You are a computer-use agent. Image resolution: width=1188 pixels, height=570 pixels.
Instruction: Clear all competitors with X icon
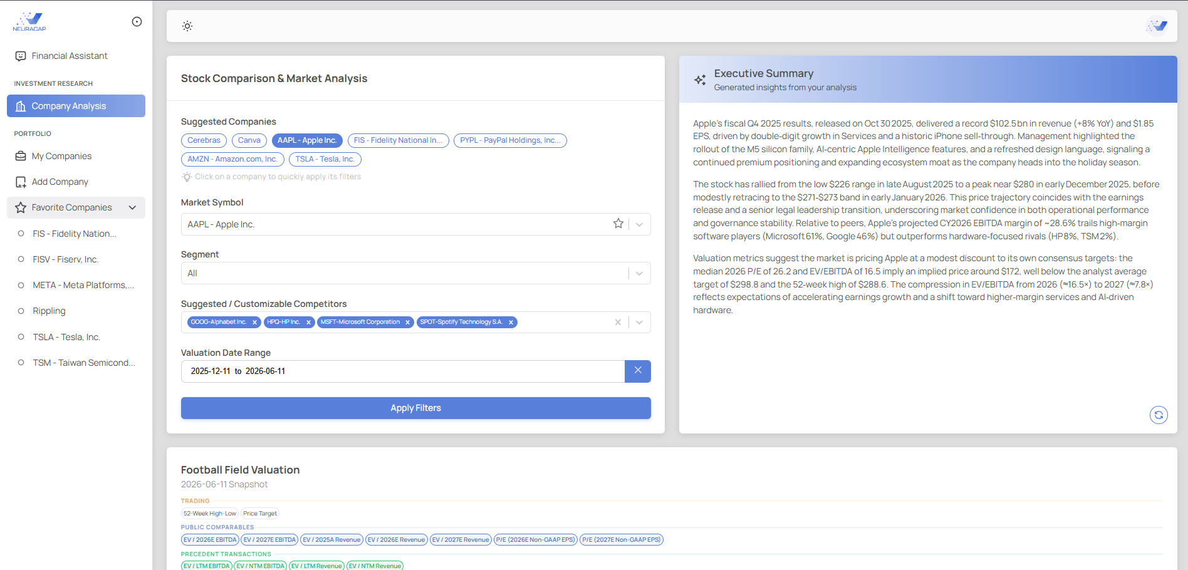click(618, 322)
